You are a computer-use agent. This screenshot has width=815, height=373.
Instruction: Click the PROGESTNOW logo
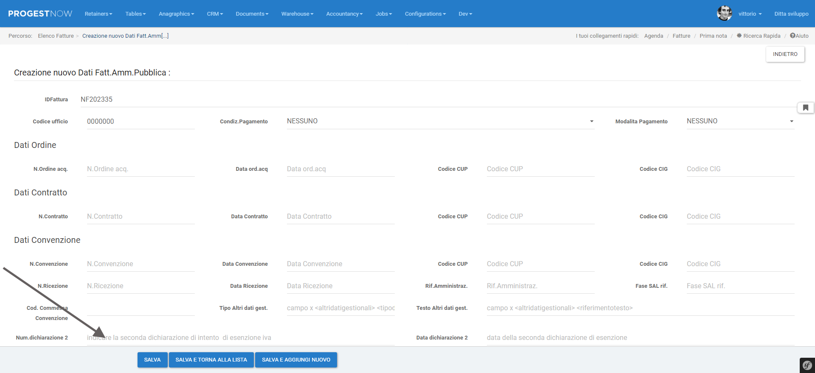pyautogui.click(x=40, y=14)
